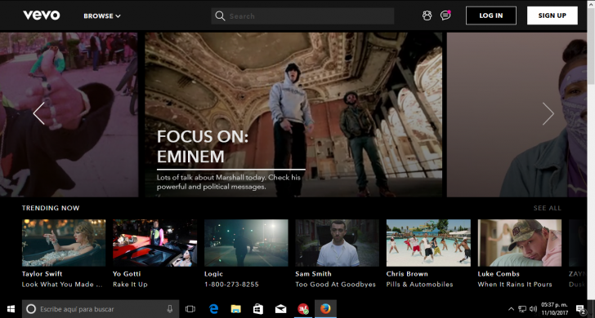Image resolution: width=595 pixels, height=318 pixels.
Task: Open the Sam Smith video thumbnail
Action: pos(337,243)
